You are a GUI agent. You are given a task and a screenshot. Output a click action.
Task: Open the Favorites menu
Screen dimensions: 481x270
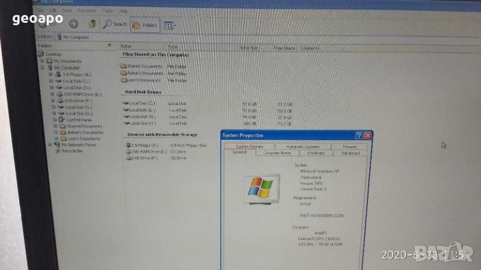click(87, 11)
